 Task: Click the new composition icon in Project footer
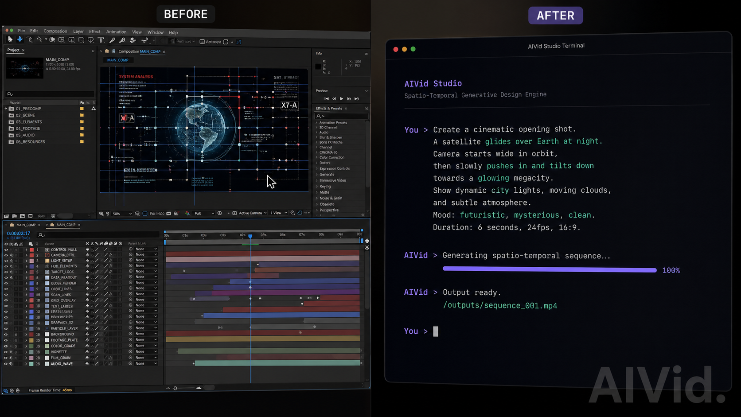click(22, 216)
